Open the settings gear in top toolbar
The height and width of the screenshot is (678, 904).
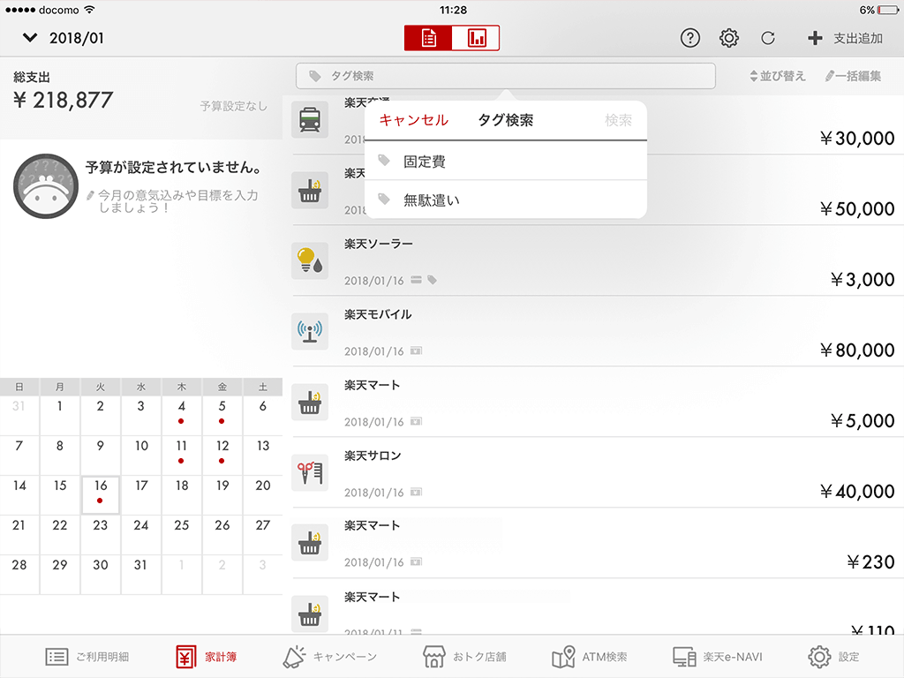728,38
